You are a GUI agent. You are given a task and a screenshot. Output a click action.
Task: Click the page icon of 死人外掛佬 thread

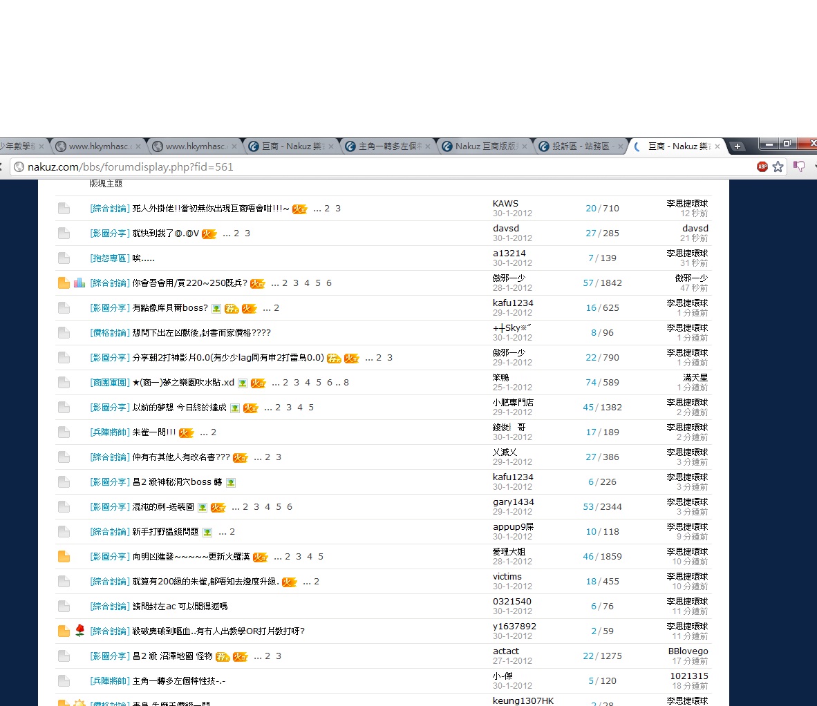pyautogui.click(x=64, y=208)
